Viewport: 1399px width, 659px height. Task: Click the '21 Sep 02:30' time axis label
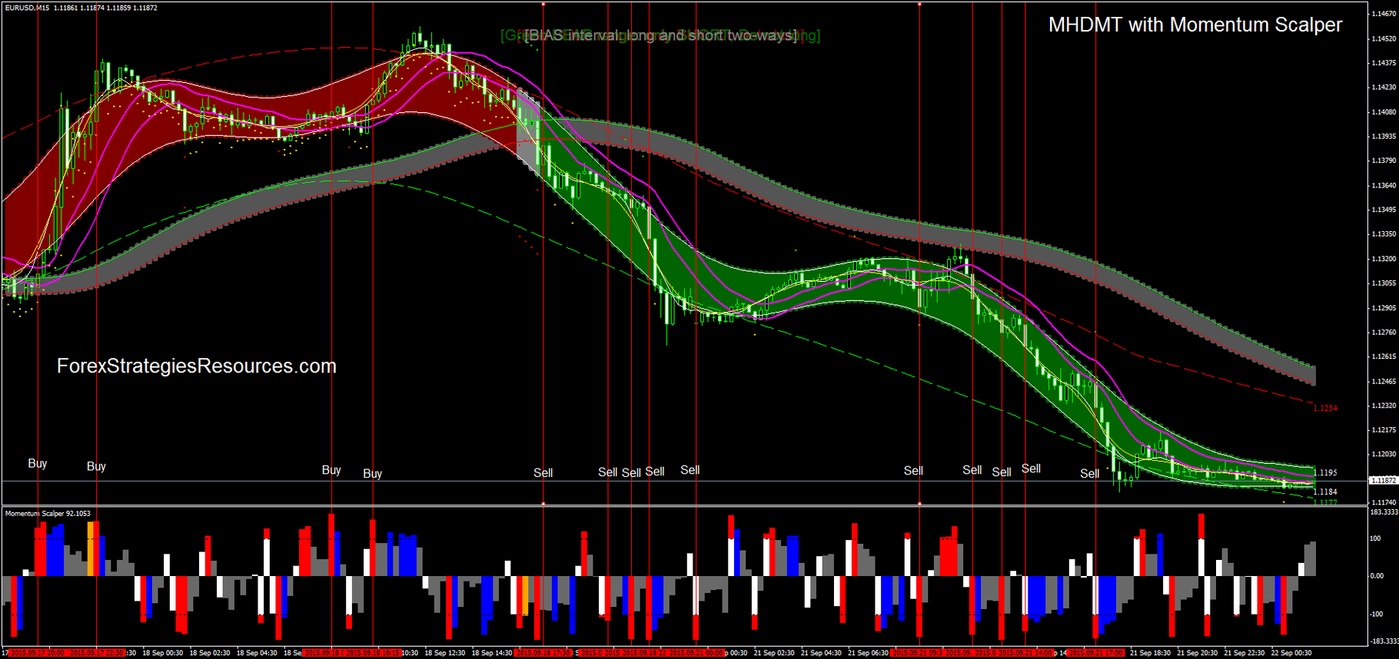coord(774,653)
